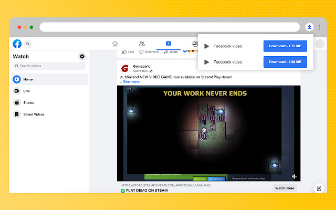Open the Facebook search magnifier icon
The image size is (336, 210).
28,44
